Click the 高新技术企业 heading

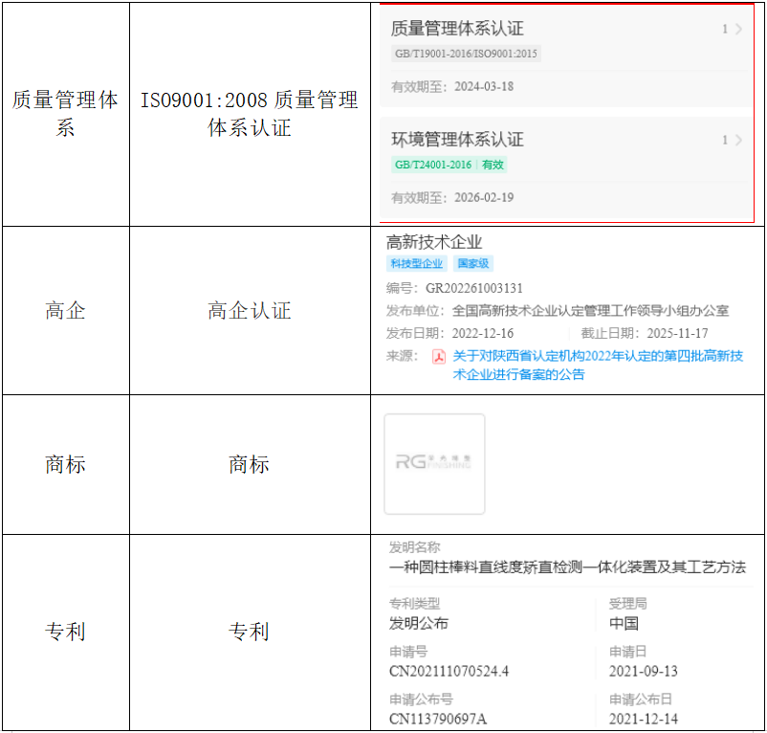coord(434,242)
